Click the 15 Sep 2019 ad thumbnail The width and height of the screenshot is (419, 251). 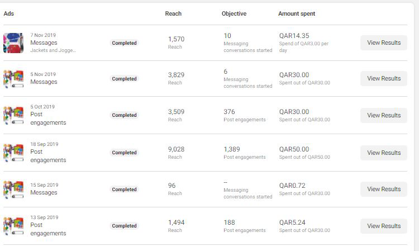pyautogui.click(x=13, y=190)
